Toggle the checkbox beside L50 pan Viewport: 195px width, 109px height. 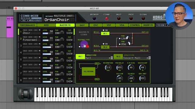pyautogui.click(x=120, y=38)
